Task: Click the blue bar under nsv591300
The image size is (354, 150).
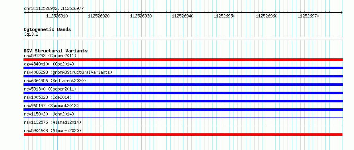Action: pos(183,93)
